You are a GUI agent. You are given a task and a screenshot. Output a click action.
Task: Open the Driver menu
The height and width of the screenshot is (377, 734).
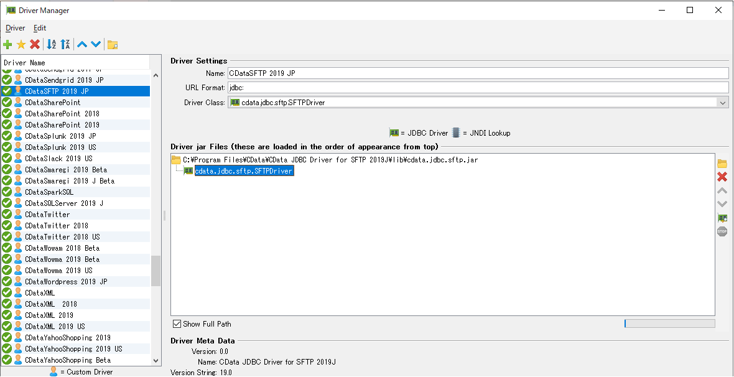pyautogui.click(x=16, y=28)
